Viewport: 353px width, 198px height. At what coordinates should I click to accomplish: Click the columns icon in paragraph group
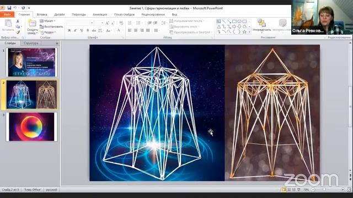[156, 30]
